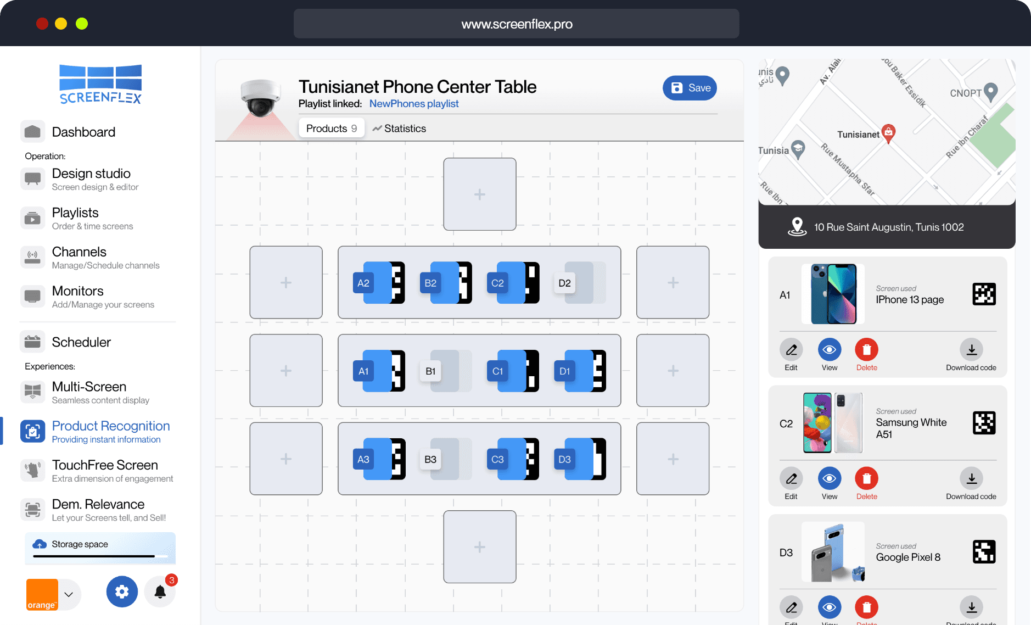Switch to the Statistics tab
Viewport: 1031px width, 625px height.
point(399,129)
